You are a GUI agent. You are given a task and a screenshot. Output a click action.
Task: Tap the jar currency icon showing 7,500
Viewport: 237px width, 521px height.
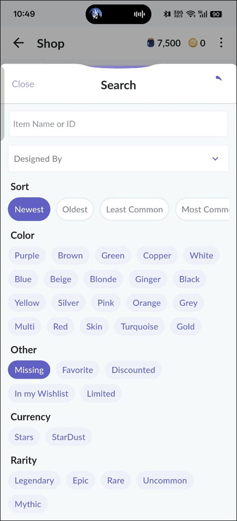151,43
